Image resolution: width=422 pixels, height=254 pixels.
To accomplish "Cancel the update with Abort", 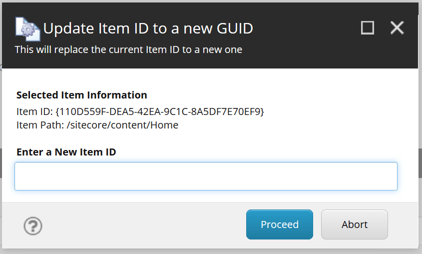I will coord(355,224).
